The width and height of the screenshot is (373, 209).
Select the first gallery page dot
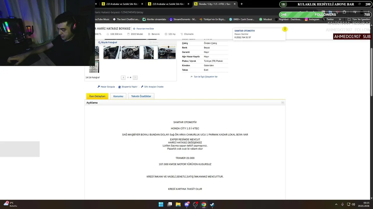128,78
